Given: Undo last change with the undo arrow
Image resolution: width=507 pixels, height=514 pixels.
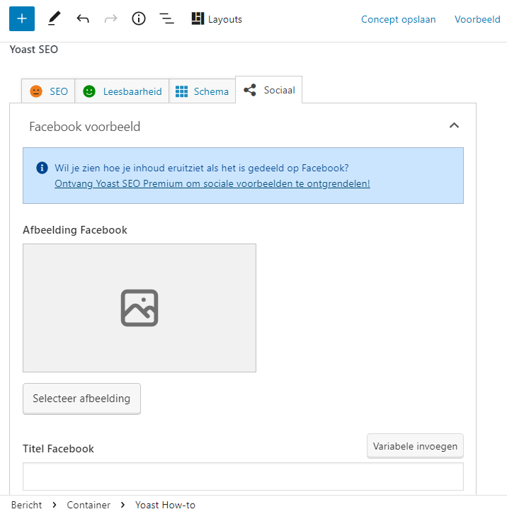Looking at the screenshot, I should point(83,18).
